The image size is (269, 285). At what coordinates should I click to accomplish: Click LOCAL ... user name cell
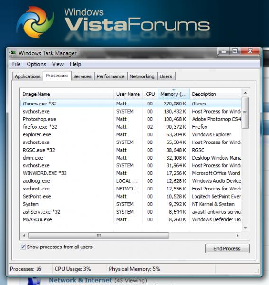[x=127, y=181]
